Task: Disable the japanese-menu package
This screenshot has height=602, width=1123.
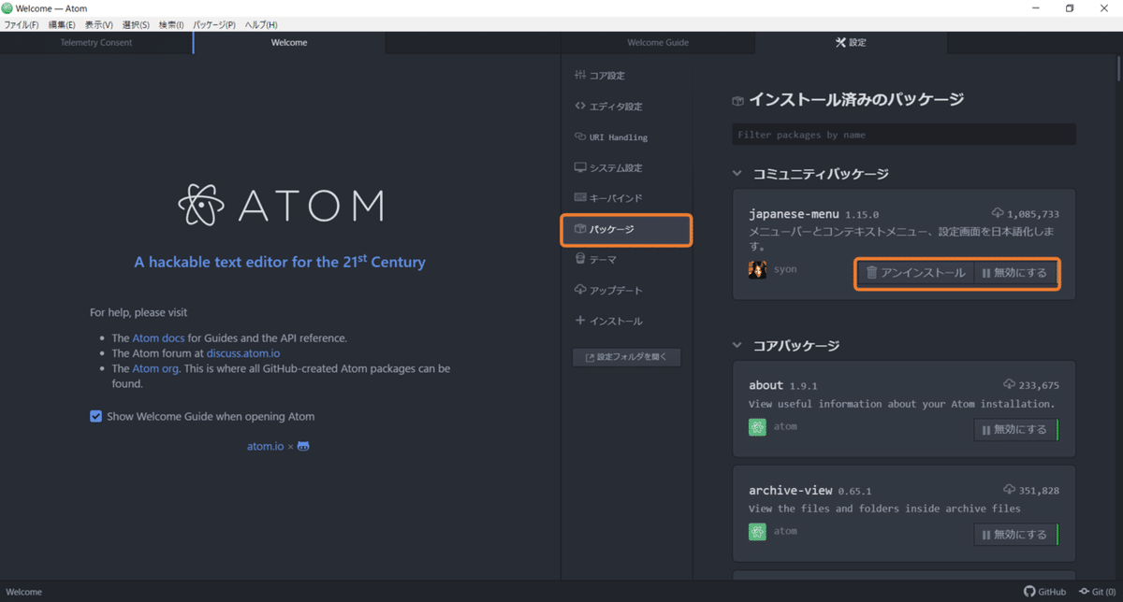Action: pyautogui.click(x=1015, y=273)
